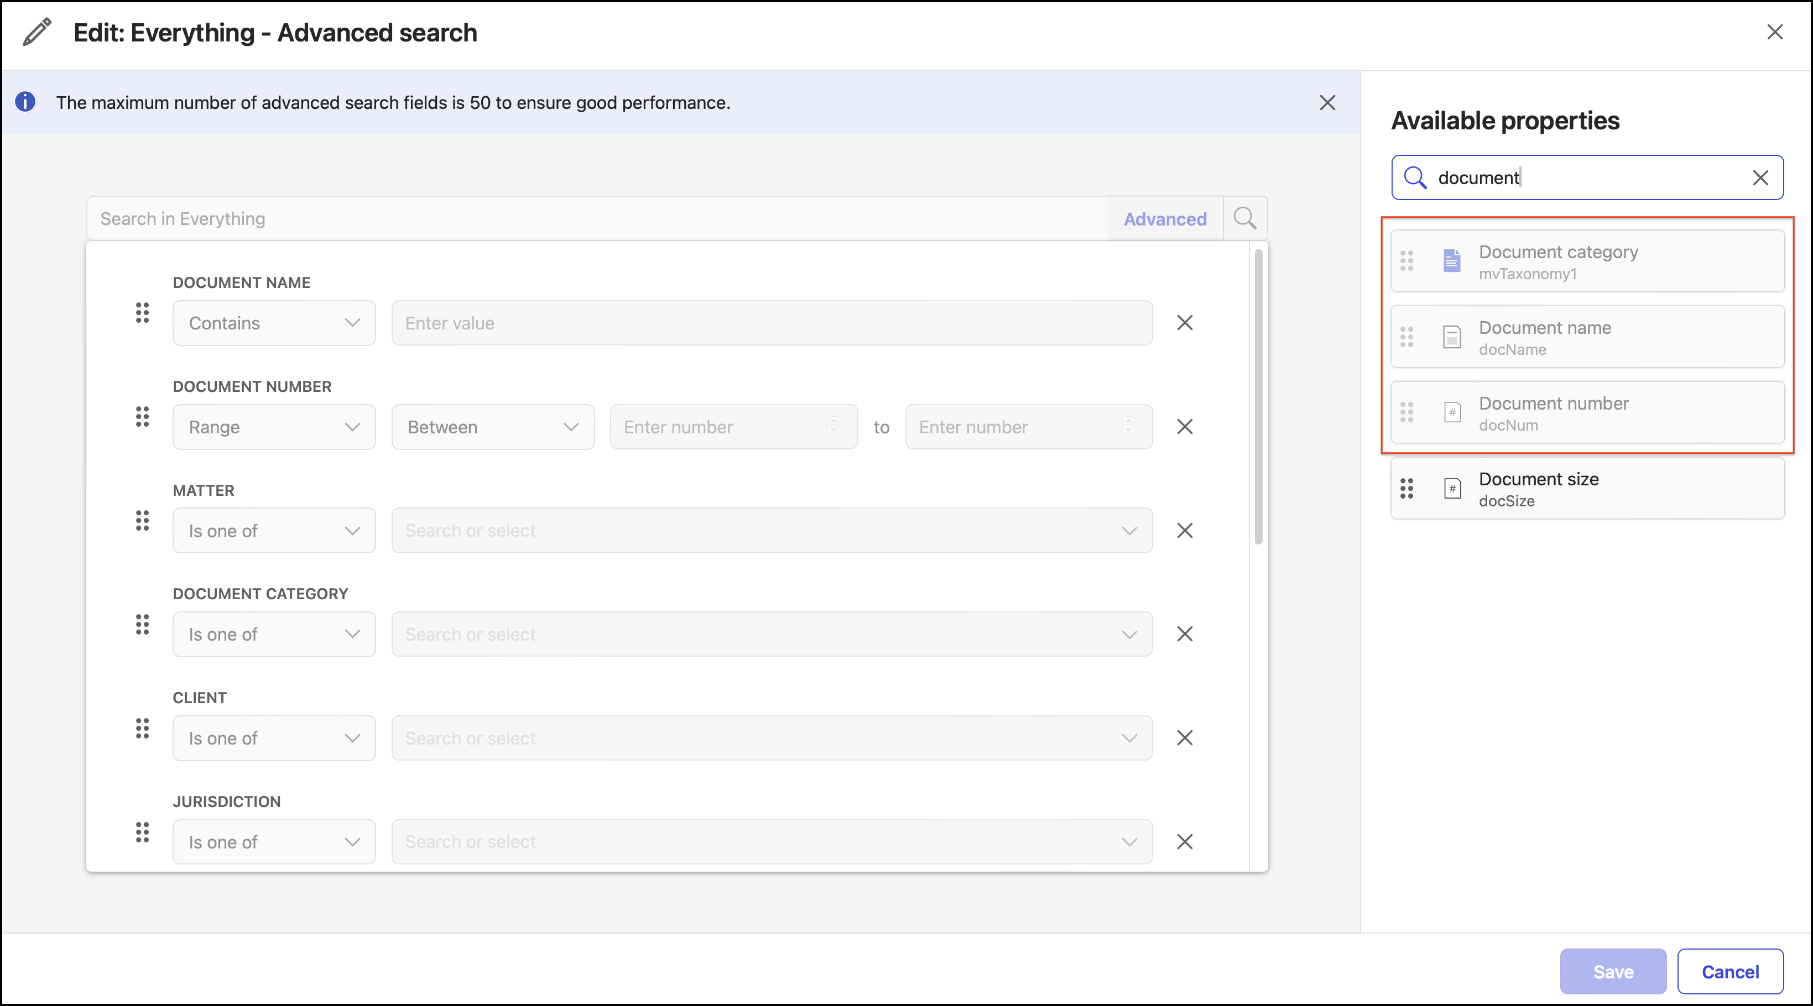
Task: Open Matter Is one of dropdown
Action: tap(274, 531)
